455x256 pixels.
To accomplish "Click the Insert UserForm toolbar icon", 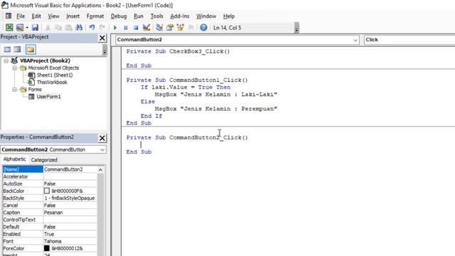I will pos(20,28).
